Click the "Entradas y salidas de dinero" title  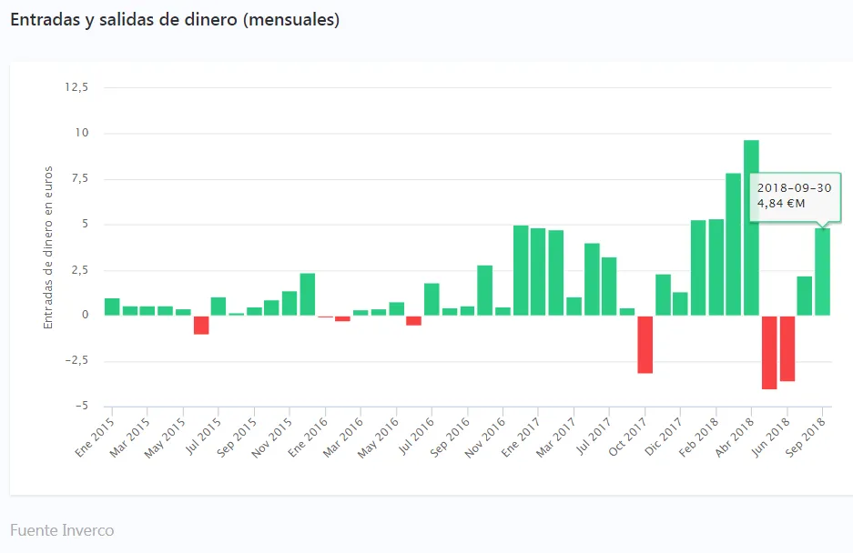[x=175, y=20]
